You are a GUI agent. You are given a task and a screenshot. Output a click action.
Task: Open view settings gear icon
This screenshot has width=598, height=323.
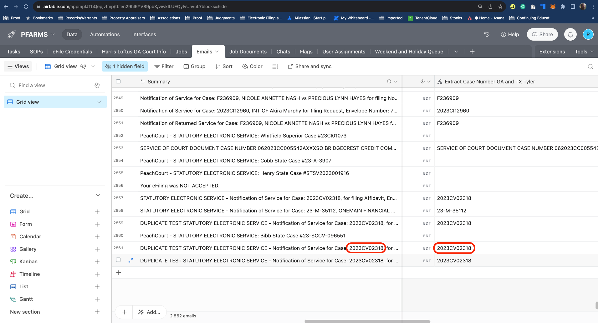(97, 85)
